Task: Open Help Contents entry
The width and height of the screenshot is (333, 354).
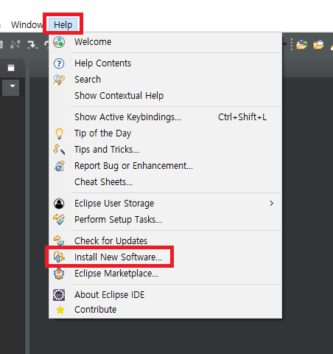Action: 165,63
